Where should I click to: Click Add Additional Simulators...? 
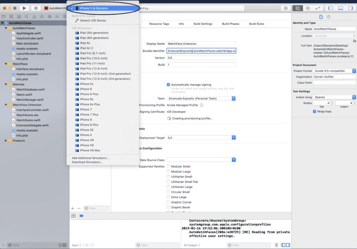pyautogui.click(x=90, y=158)
